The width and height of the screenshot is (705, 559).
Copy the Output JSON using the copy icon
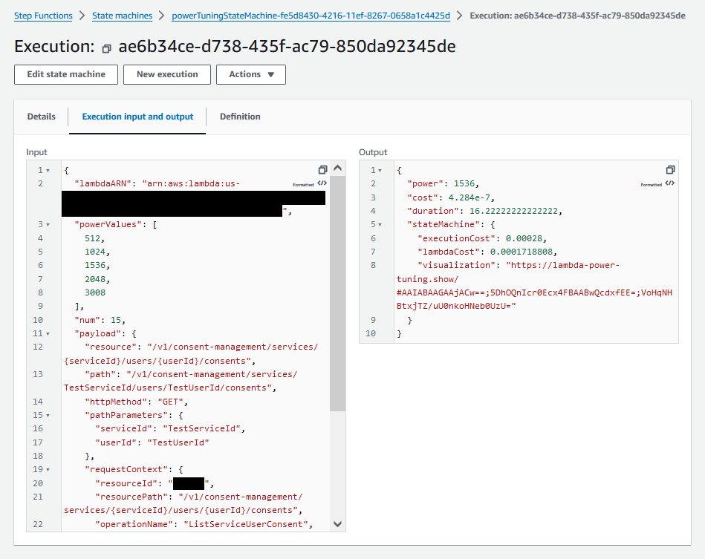coord(670,169)
